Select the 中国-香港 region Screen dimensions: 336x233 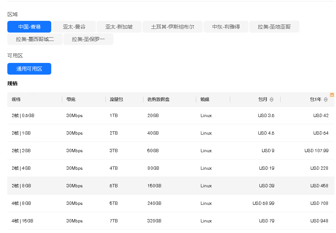click(x=29, y=27)
